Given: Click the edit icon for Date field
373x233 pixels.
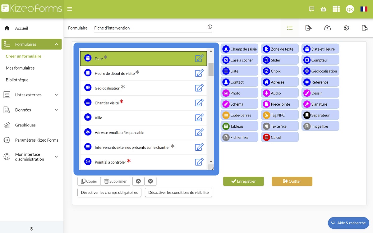Looking at the screenshot, I should coord(199,58).
